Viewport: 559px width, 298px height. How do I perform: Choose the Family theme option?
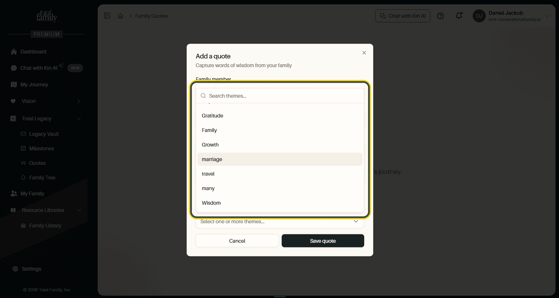pyautogui.click(x=280, y=130)
